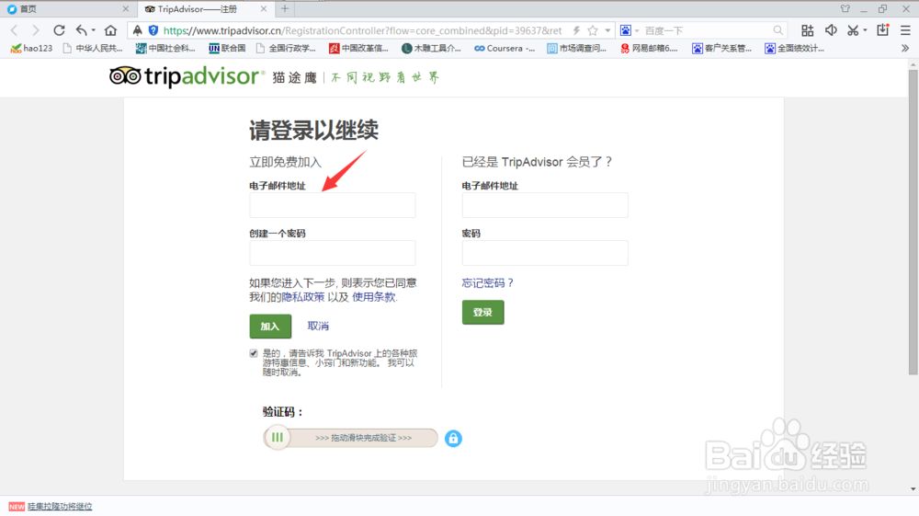Open the browser main menu
The image size is (919, 516).
905,30
